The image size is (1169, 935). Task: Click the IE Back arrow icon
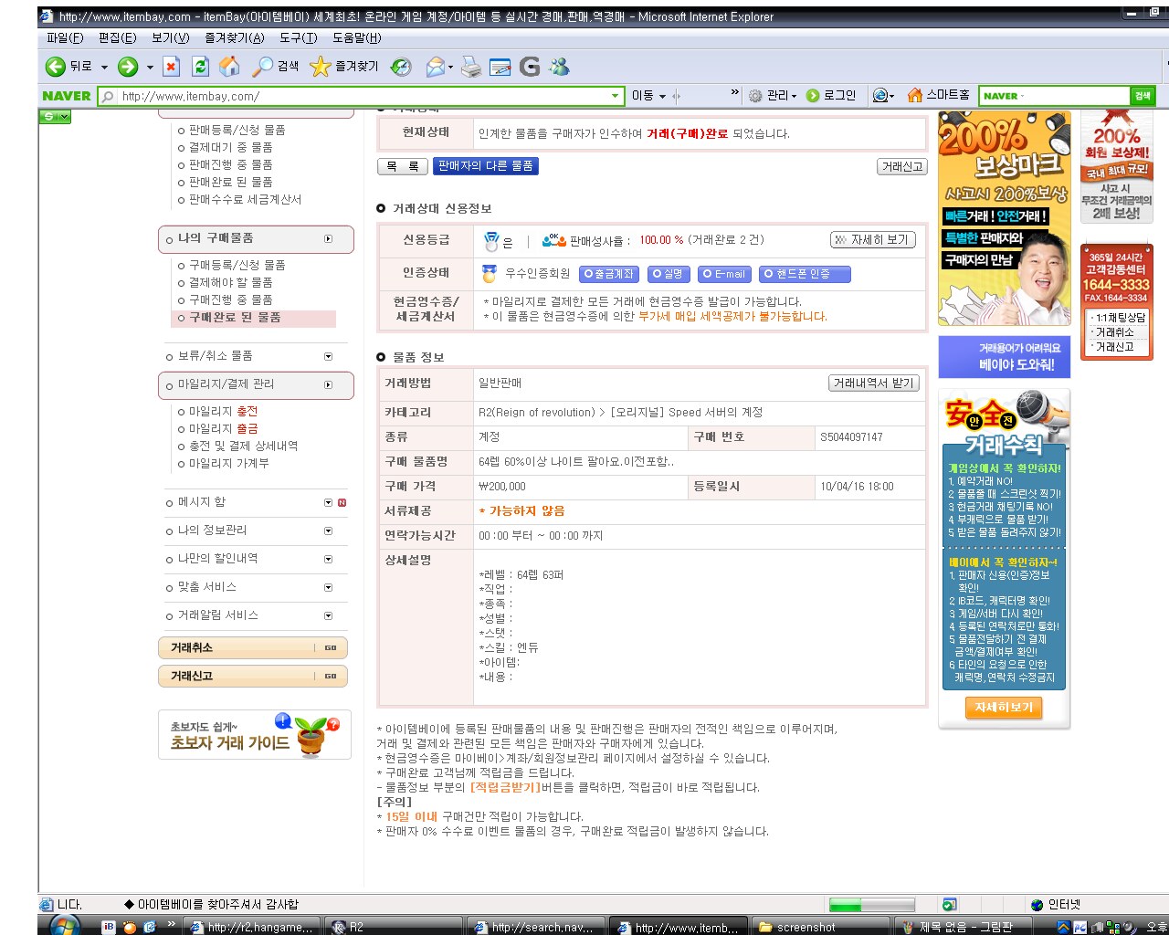coord(56,67)
